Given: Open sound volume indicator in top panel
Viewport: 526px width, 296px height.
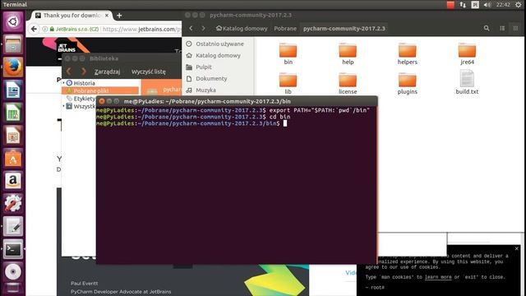Looking at the screenshot, I should click(487, 5).
